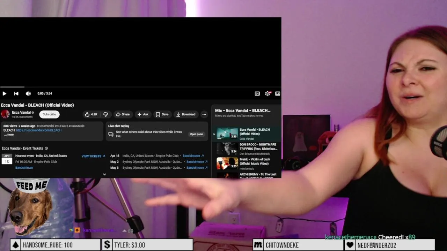Click the HANDSOME_RUBE: 100 bits label

pos(47,245)
